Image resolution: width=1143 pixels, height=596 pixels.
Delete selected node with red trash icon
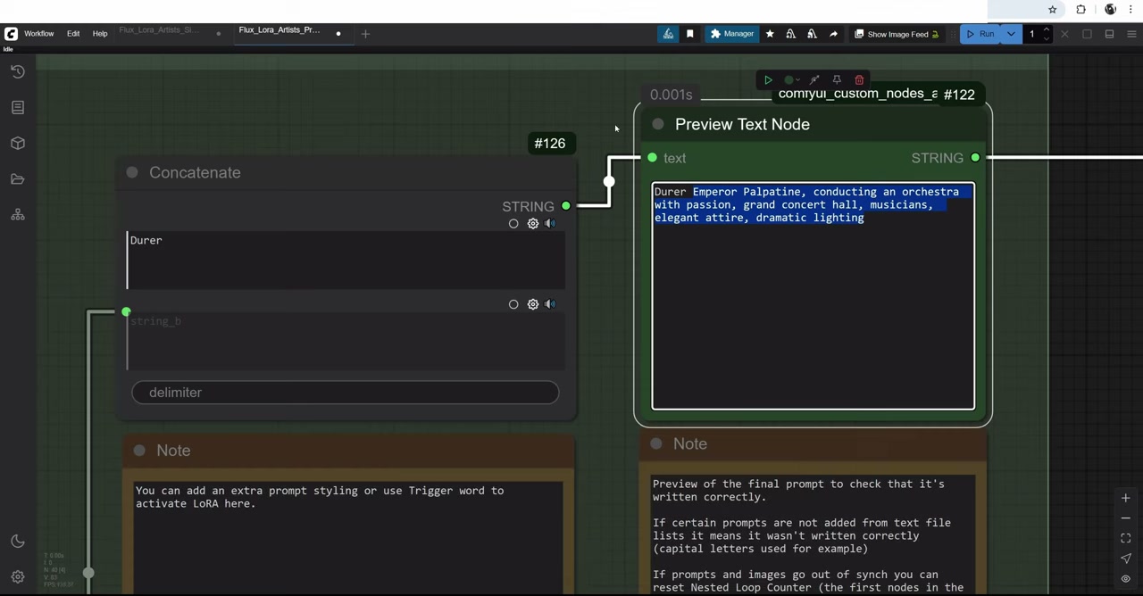tap(859, 80)
